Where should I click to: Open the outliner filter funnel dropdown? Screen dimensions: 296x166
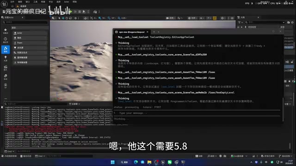tap(240, 22)
